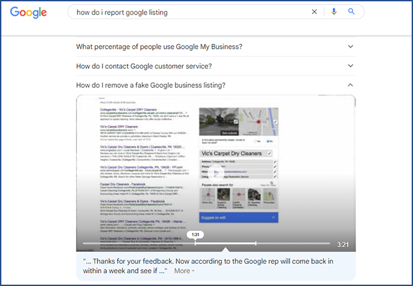
Task: Click the 3:21 video duration label
Action: point(343,245)
